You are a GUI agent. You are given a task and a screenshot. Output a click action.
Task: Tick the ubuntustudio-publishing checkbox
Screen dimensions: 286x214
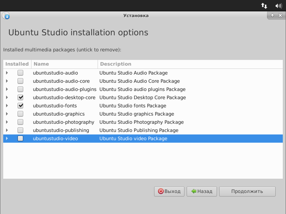20,130
